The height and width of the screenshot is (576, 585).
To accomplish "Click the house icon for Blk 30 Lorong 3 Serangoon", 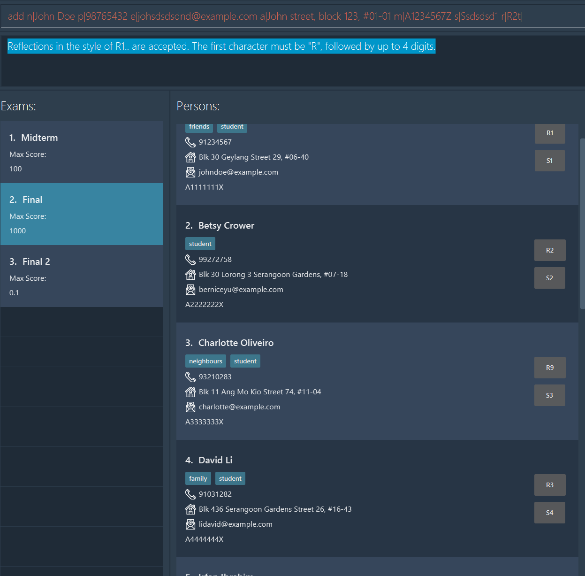I will [190, 275].
